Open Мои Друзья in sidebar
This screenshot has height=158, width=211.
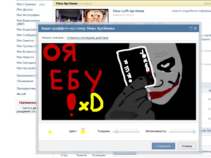click(25, 9)
